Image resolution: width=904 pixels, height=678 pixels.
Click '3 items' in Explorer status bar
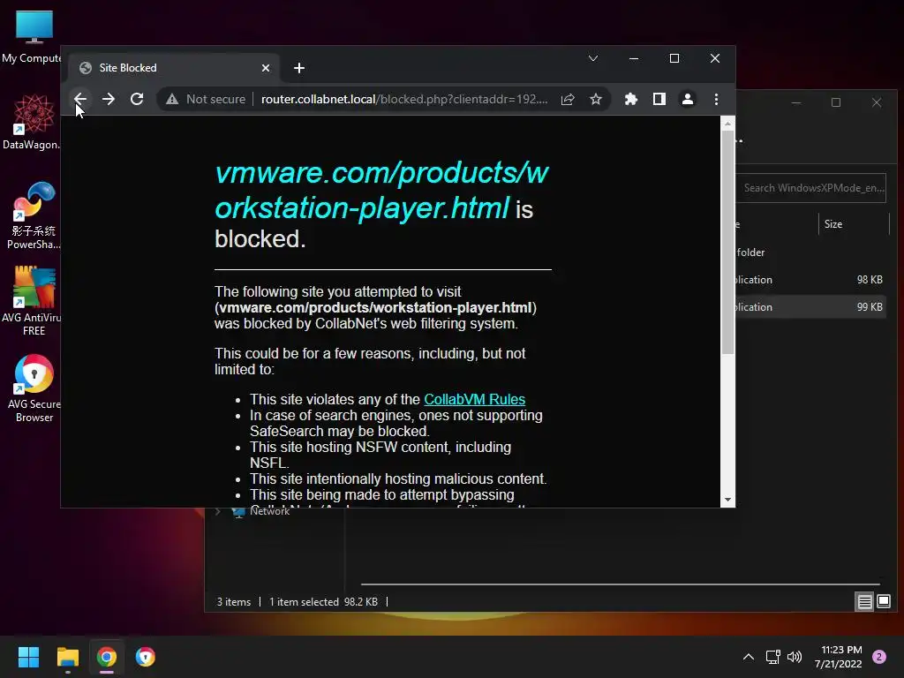[x=233, y=602]
